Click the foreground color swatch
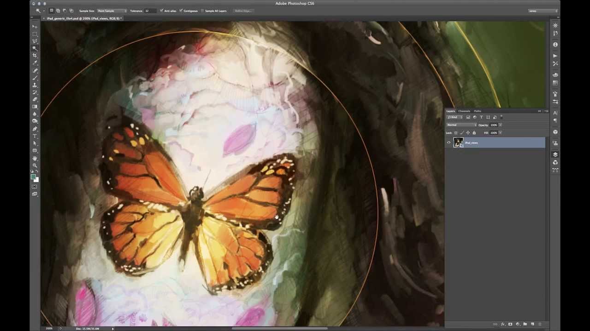590x331 pixels. 33,177
